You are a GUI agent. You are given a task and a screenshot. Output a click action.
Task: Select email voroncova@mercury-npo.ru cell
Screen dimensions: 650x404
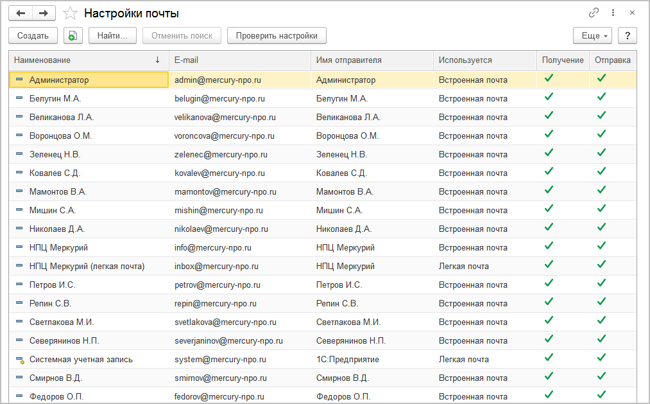(x=224, y=136)
